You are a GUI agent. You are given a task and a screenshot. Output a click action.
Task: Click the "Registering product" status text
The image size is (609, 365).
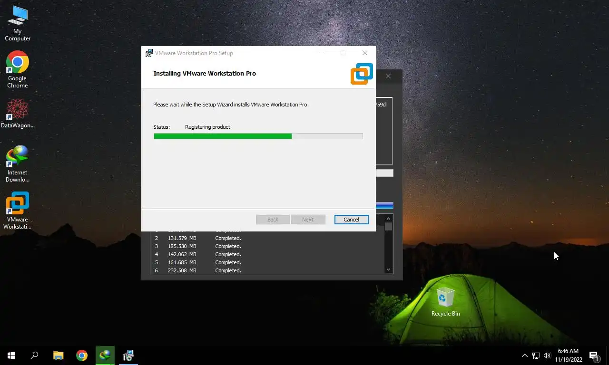coord(207,127)
